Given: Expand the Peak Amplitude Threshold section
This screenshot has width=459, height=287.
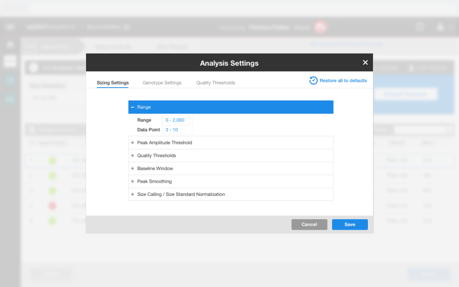Looking at the screenshot, I should 231,142.
